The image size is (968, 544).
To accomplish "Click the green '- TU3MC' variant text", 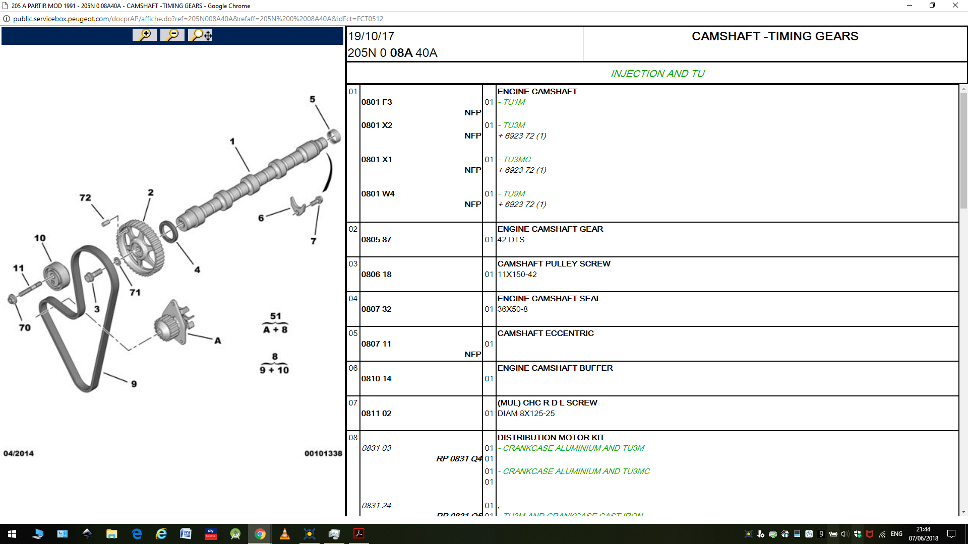I will pyautogui.click(x=514, y=160).
